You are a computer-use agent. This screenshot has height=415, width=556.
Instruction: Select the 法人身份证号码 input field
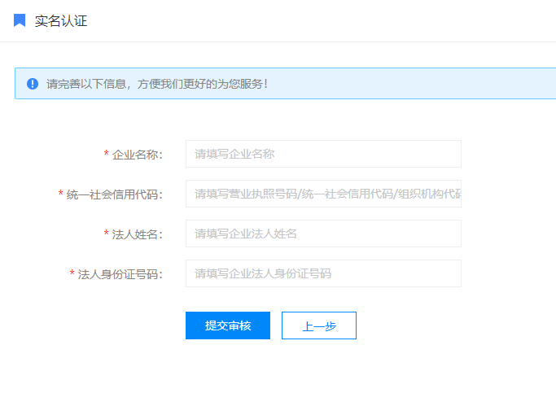(323, 273)
